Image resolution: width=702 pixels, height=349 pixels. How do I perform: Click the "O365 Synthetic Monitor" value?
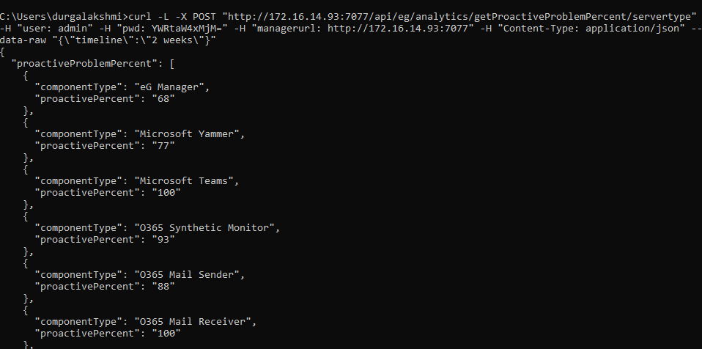click(x=204, y=227)
